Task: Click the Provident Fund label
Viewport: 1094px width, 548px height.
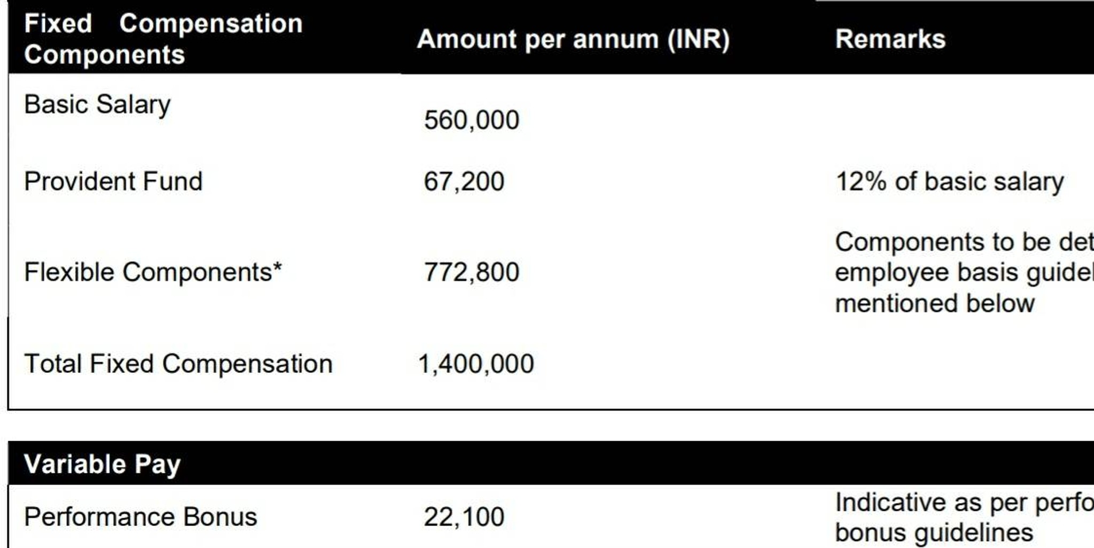Action: pyautogui.click(x=113, y=182)
